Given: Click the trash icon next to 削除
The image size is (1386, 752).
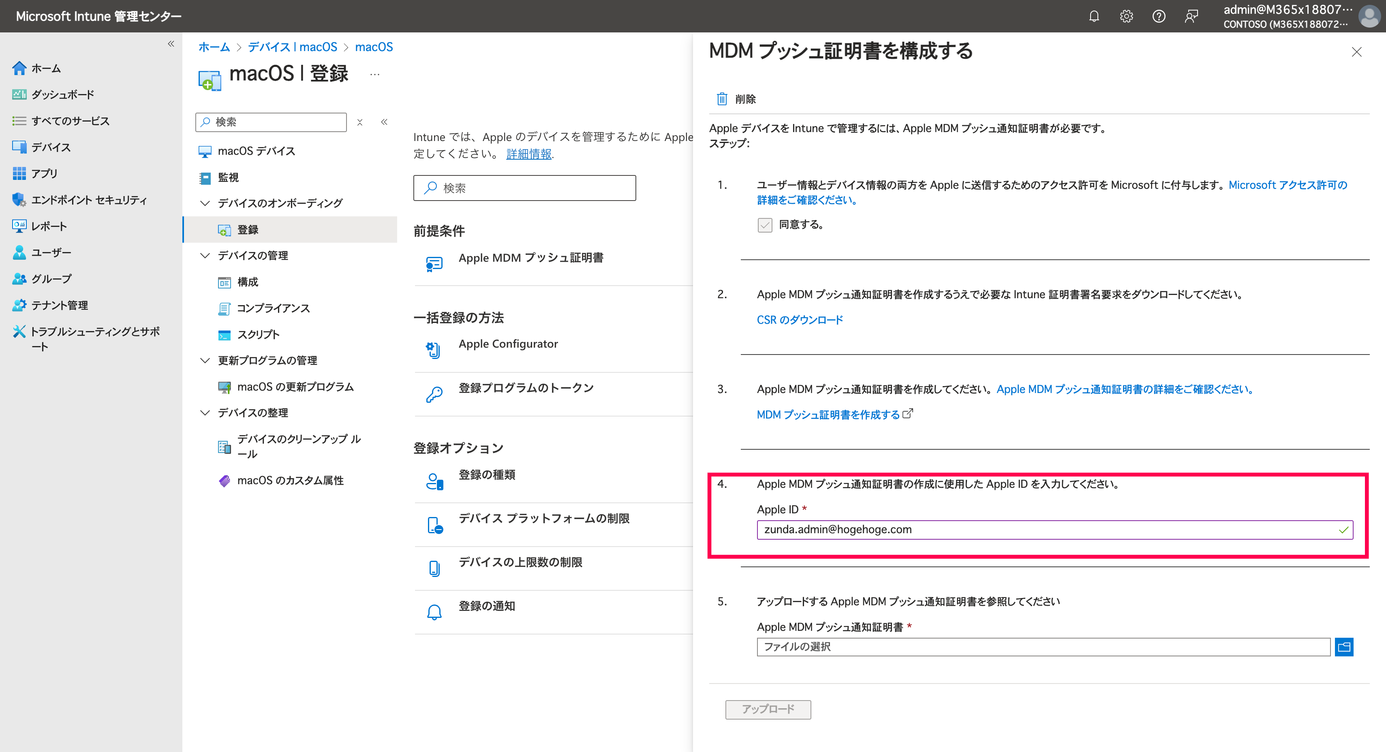Looking at the screenshot, I should pos(722,99).
